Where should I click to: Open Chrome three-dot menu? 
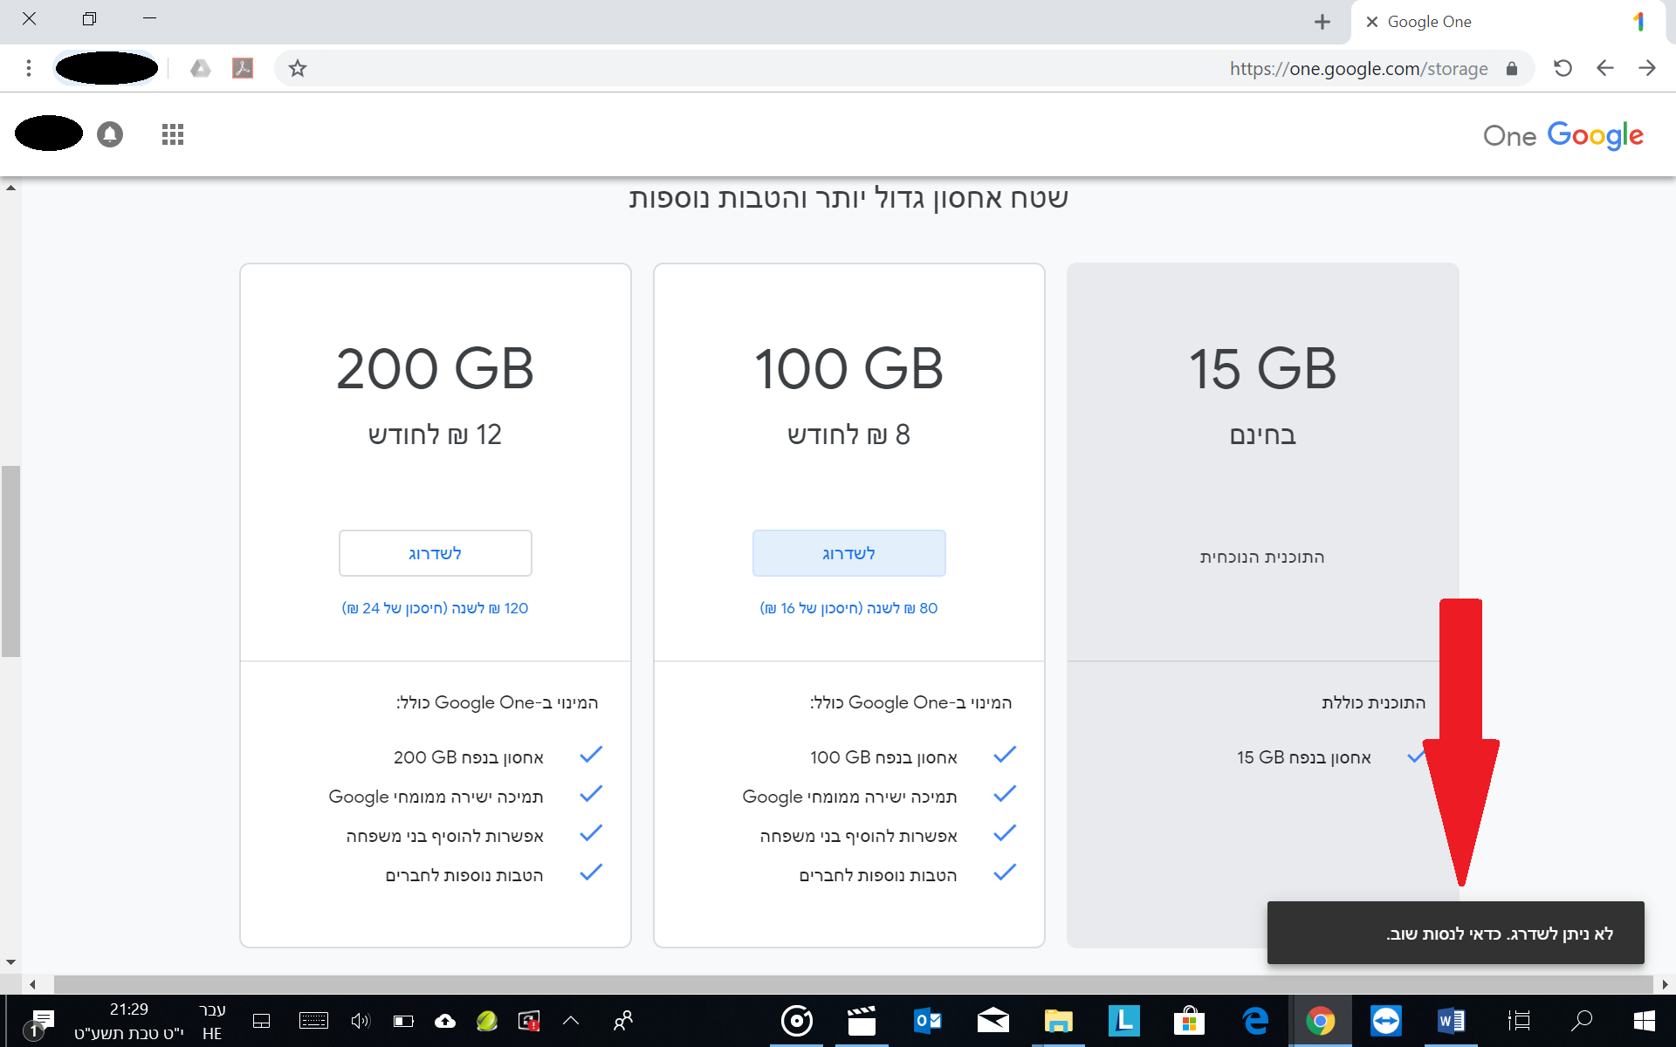[x=29, y=68]
